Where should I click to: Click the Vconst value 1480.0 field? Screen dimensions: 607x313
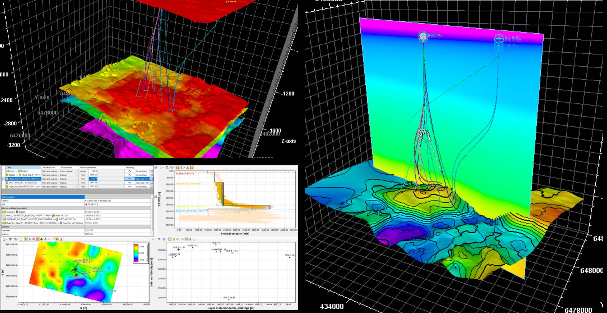(93, 171)
